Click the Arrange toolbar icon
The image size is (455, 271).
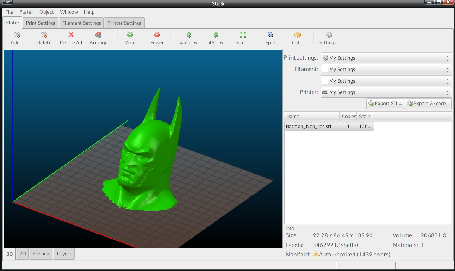[x=98, y=35]
